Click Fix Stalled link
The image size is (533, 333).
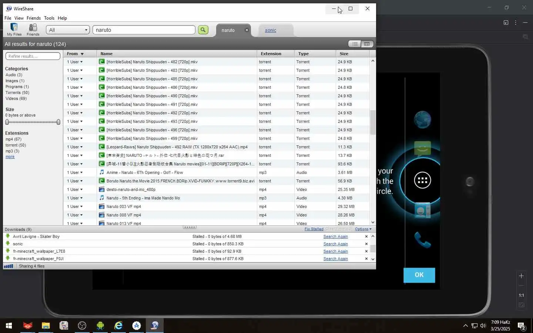[314, 229]
